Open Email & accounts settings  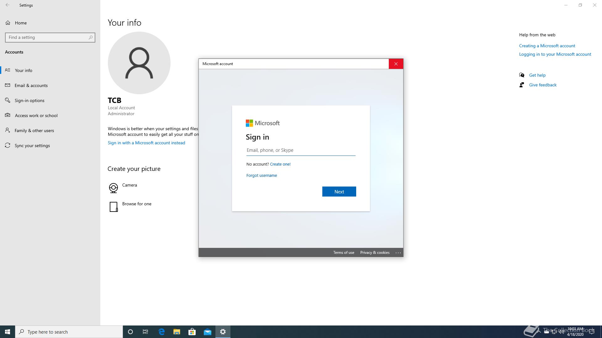(50, 85)
